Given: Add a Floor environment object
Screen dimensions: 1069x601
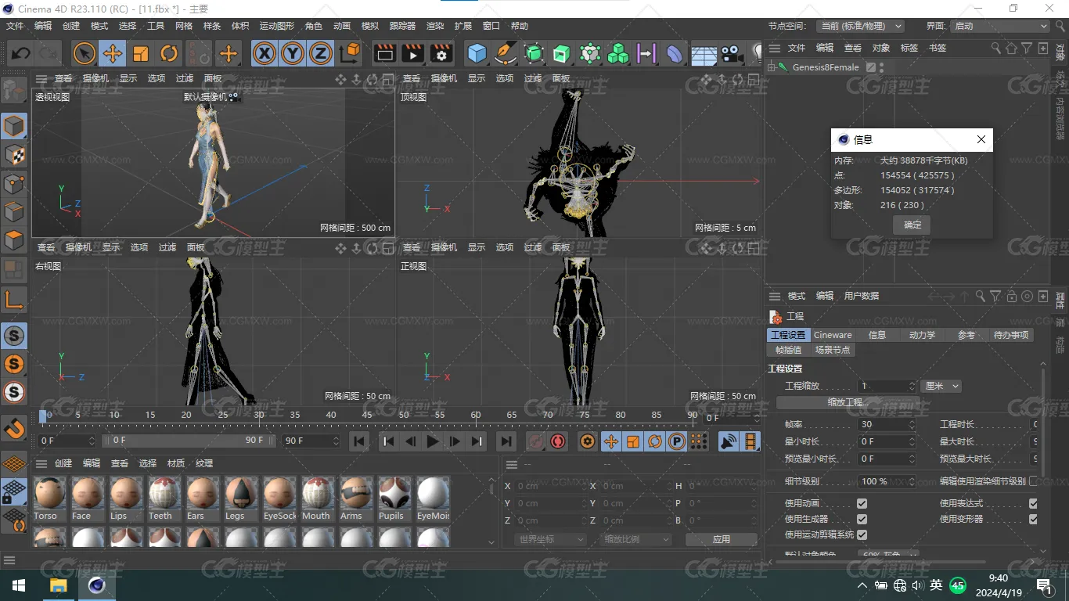Looking at the screenshot, I should point(704,53).
